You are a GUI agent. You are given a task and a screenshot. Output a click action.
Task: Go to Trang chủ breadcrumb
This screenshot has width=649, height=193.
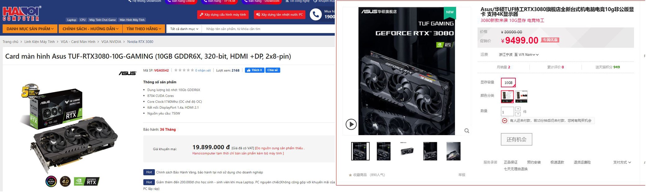tap(11, 42)
